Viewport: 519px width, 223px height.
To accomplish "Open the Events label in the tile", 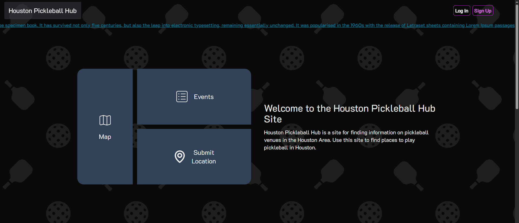I will [x=204, y=97].
